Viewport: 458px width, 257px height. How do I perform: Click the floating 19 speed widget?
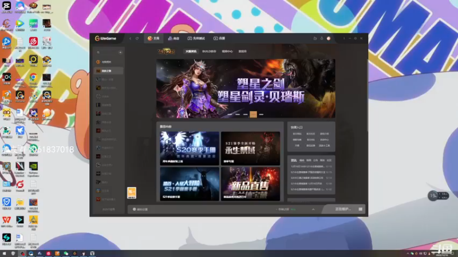pos(438,195)
